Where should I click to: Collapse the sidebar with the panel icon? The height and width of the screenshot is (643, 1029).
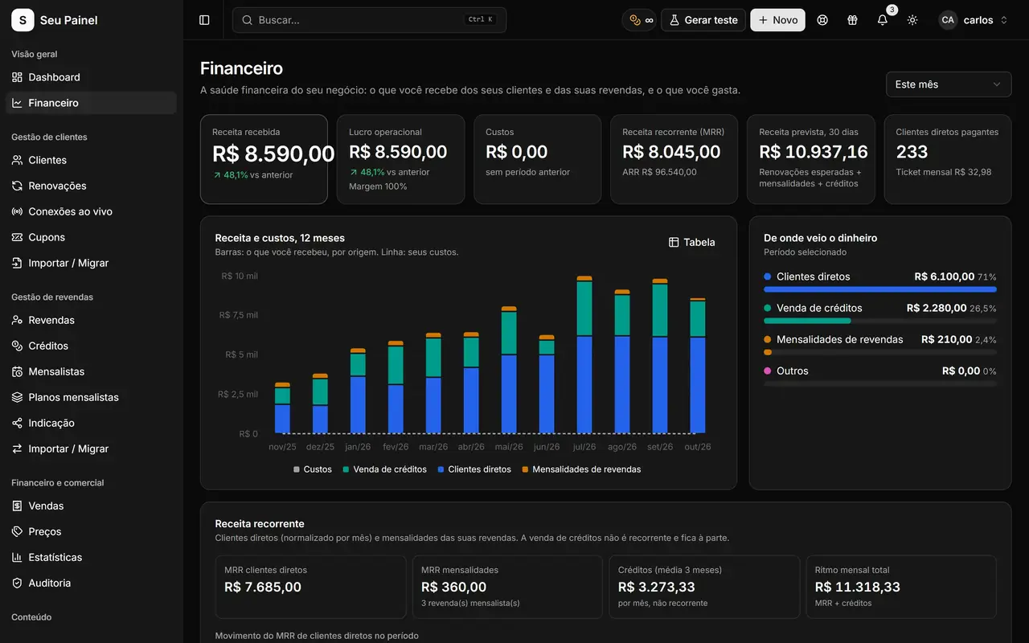click(204, 20)
